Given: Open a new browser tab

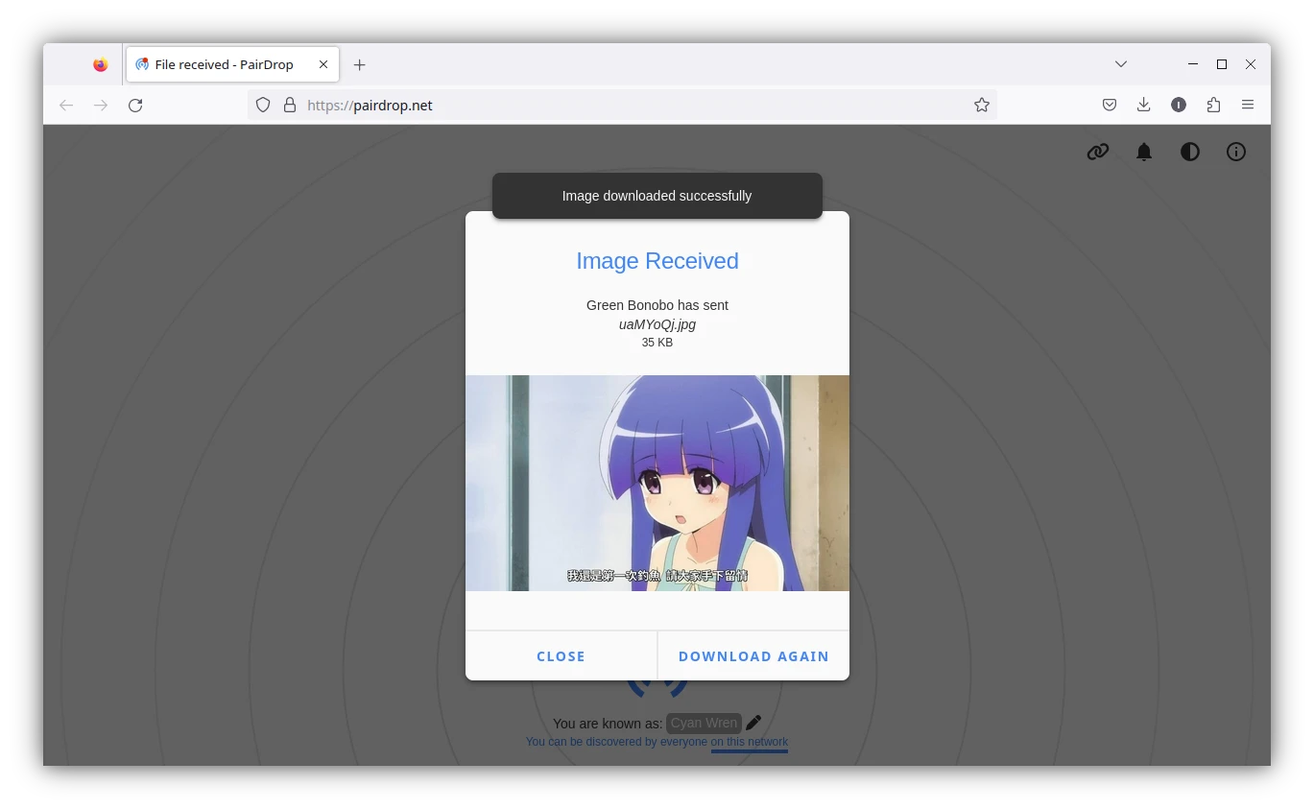Looking at the screenshot, I should pyautogui.click(x=359, y=64).
